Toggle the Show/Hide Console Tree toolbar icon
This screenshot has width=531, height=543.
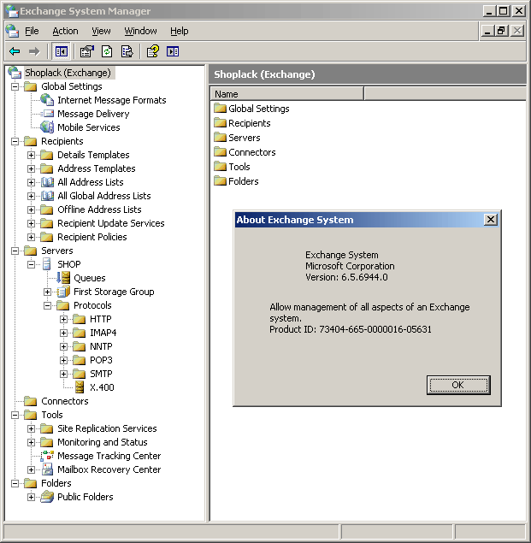62,51
